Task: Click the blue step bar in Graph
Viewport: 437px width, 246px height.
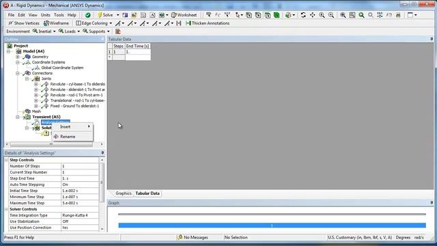Action: (x=272, y=225)
